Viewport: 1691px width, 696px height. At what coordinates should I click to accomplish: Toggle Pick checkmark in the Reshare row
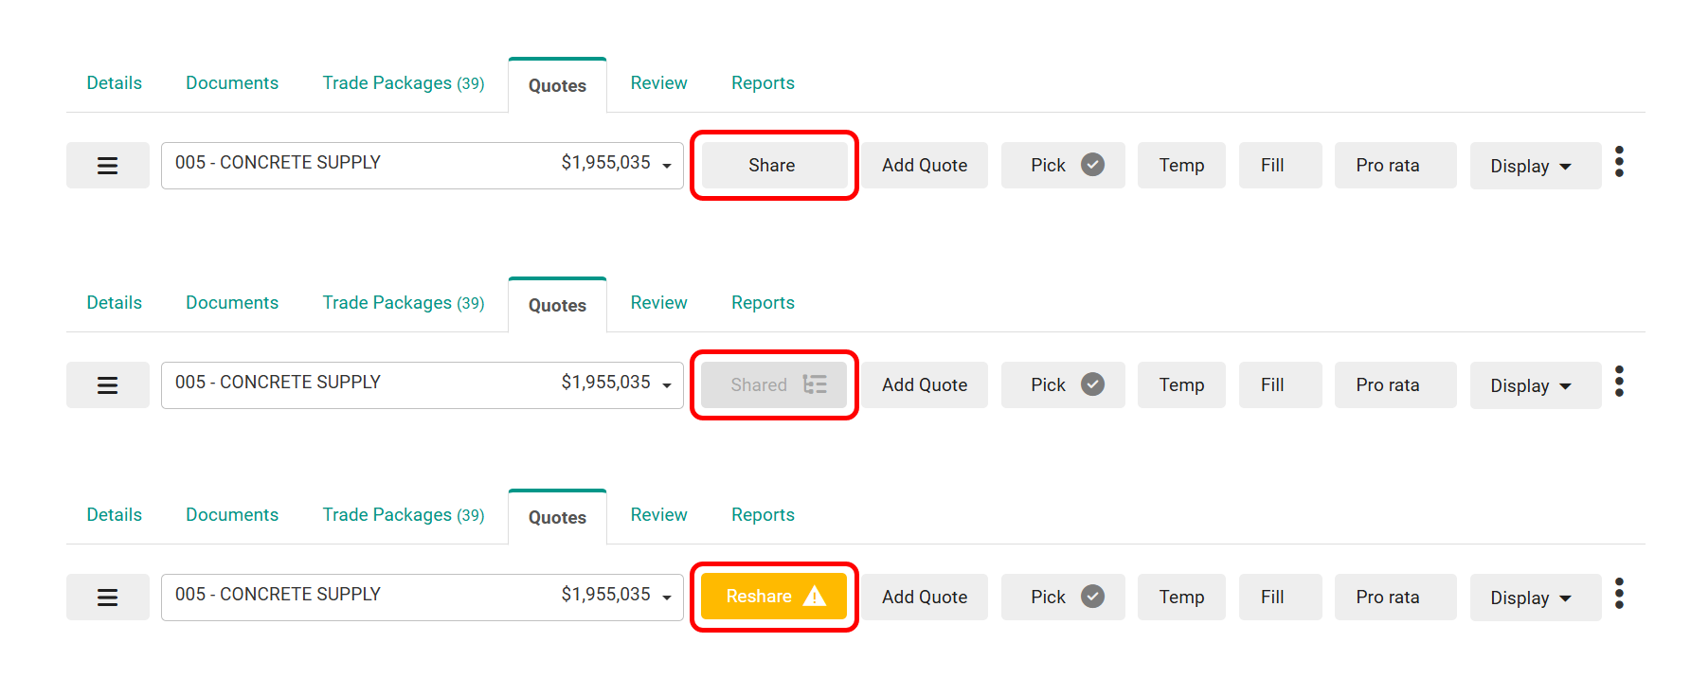[1063, 598]
